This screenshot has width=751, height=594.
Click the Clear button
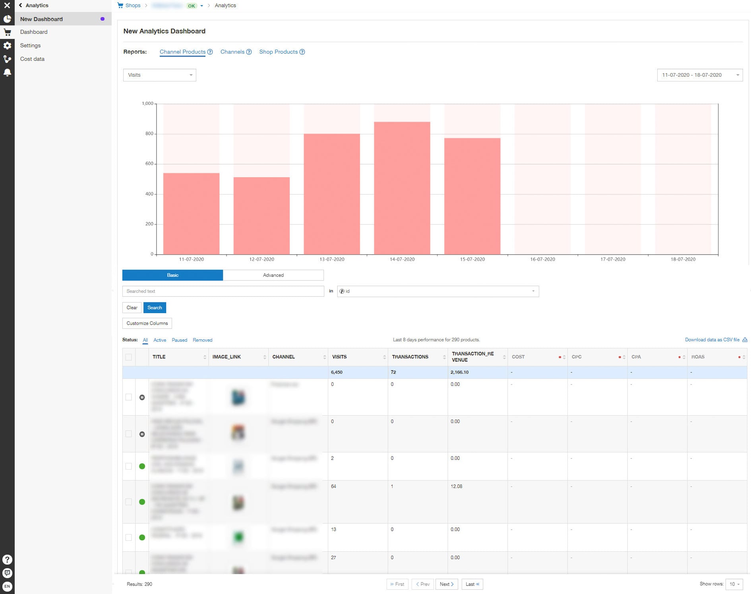click(x=132, y=308)
